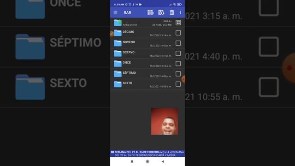Tap the 11:54 AM clock in status bar
The width and height of the screenshot is (295, 166).
pos(119,4)
